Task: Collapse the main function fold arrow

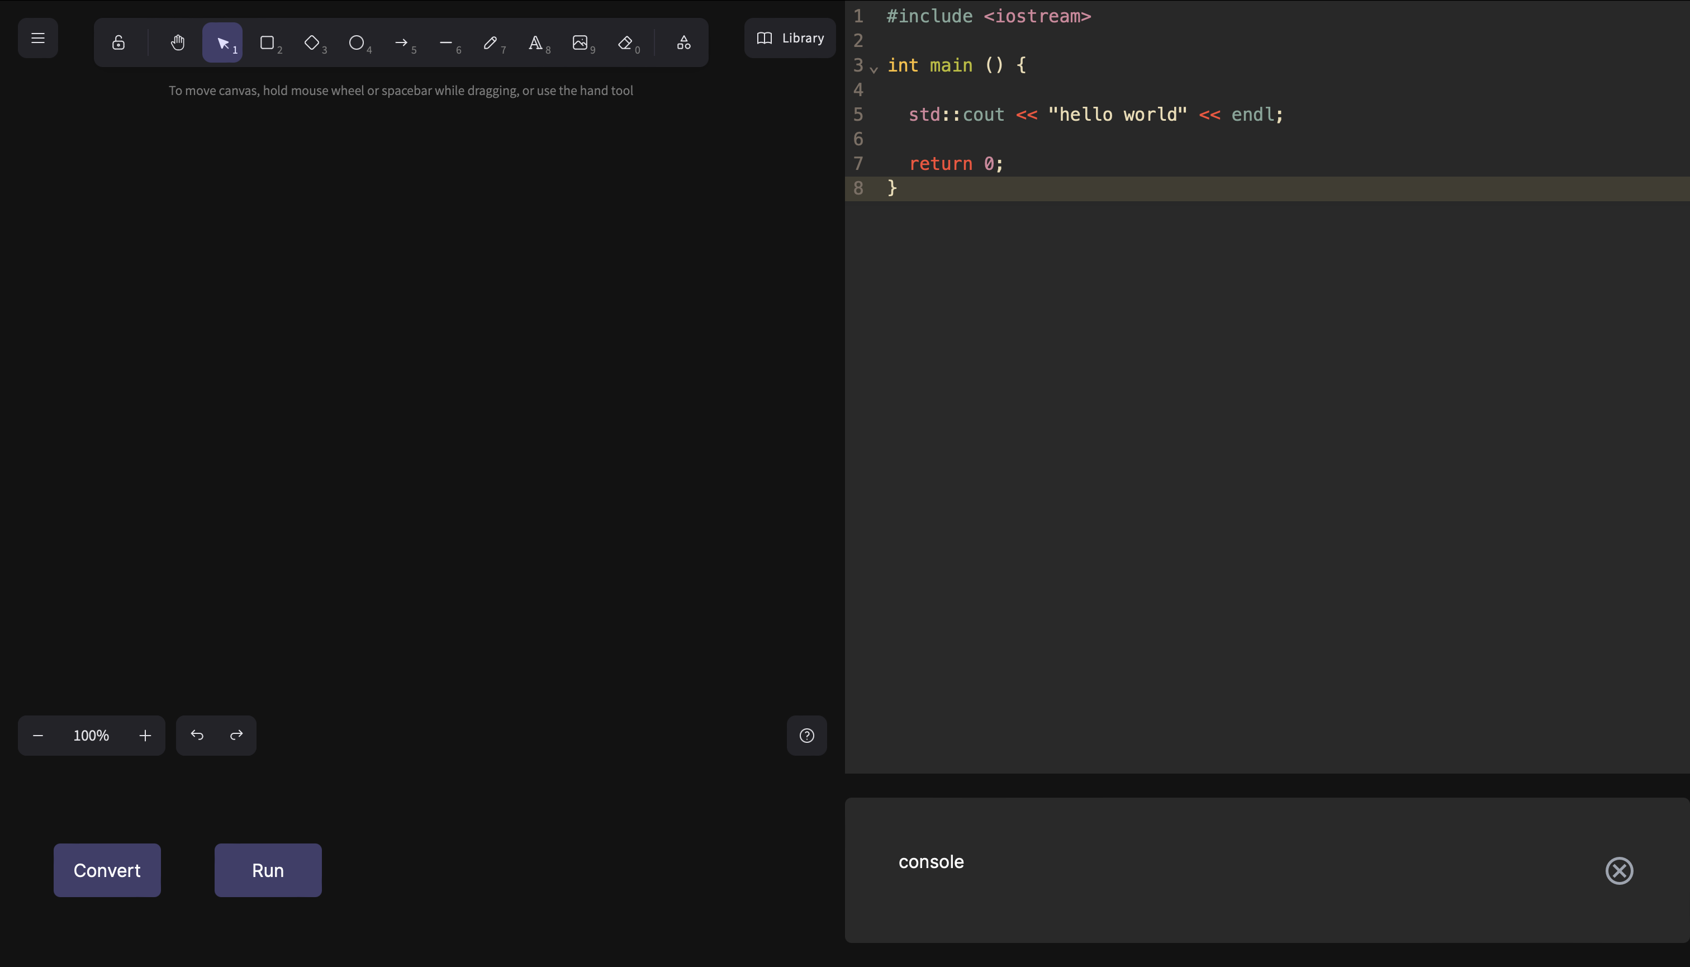Action: click(x=874, y=68)
